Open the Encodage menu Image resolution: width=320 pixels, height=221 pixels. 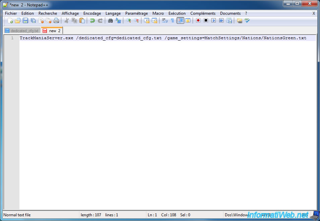[x=92, y=13]
